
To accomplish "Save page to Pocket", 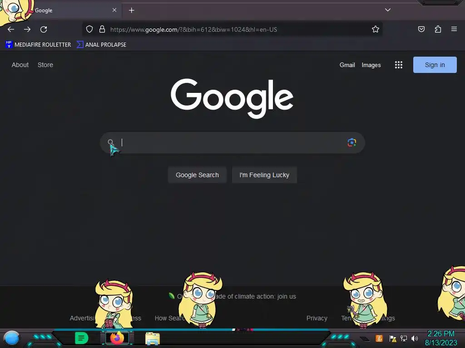I will 421,29.
